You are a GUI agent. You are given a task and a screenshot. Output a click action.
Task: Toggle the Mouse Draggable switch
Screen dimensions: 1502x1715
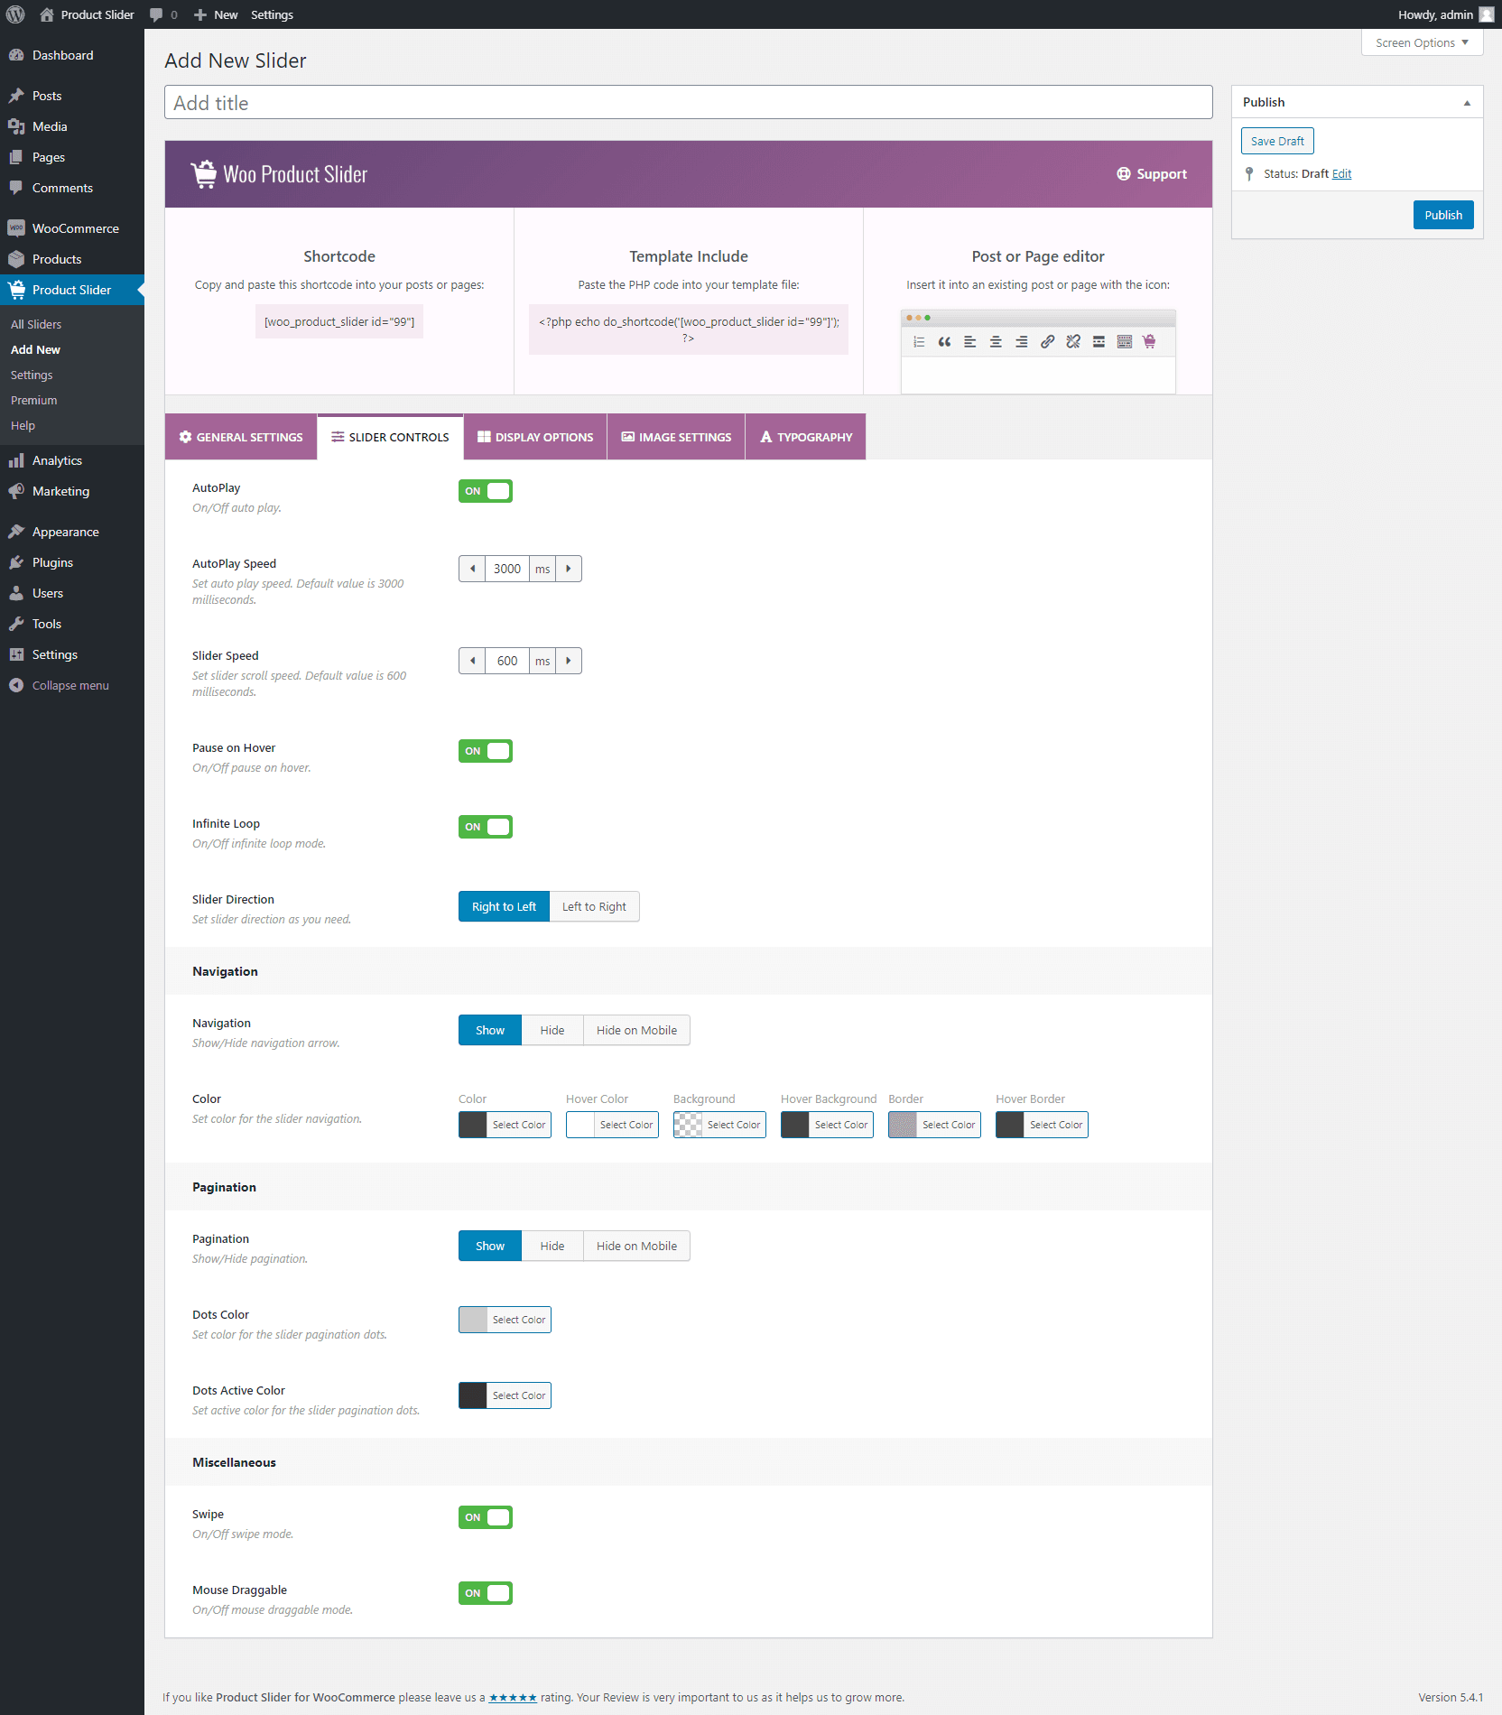point(486,1593)
